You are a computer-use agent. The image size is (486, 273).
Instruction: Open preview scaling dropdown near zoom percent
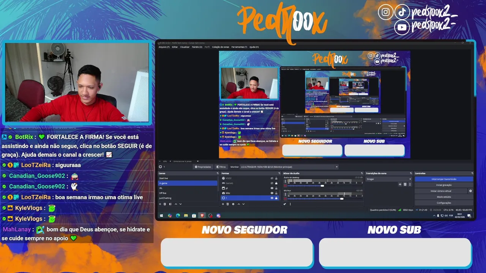coord(186,161)
